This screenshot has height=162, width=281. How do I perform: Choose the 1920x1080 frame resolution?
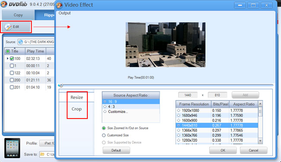179,110
